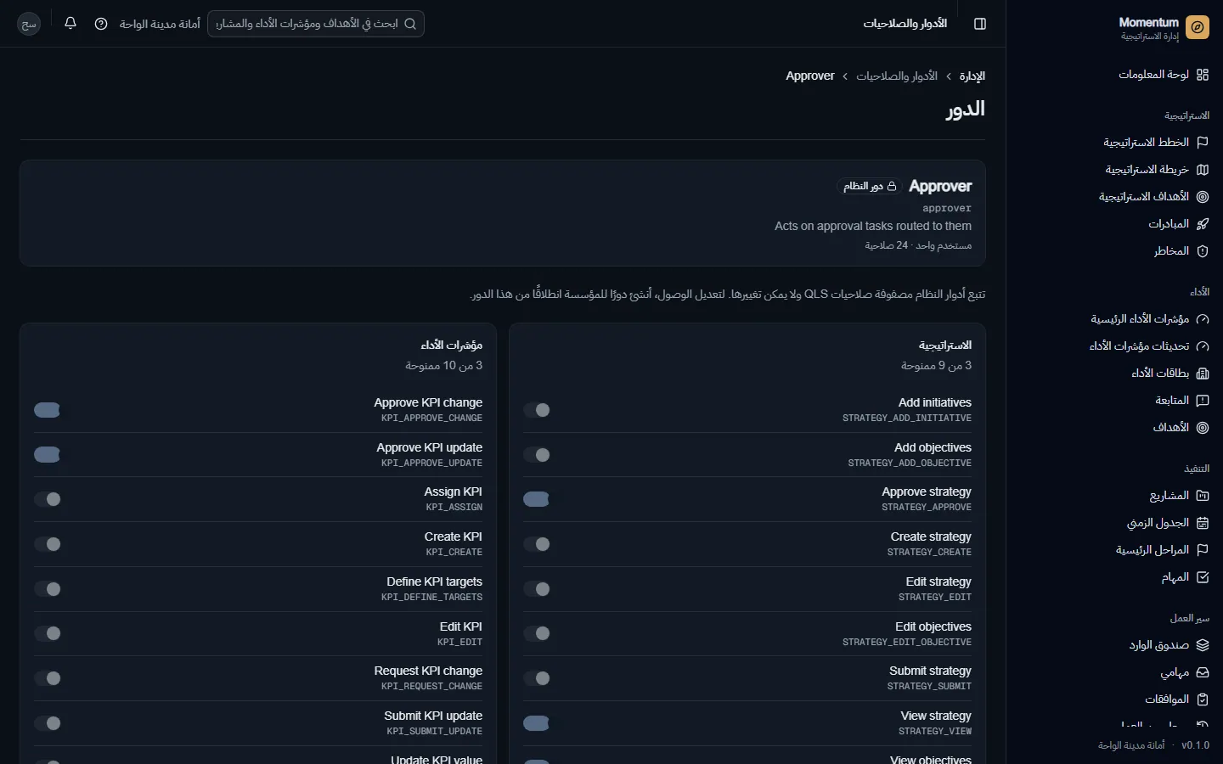Open the user avatar menu
This screenshot has width=1223, height=764.
[x=29, y=24]
